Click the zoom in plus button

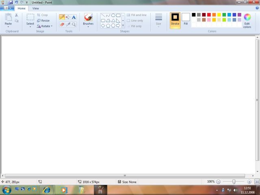[x=249, y=182]
